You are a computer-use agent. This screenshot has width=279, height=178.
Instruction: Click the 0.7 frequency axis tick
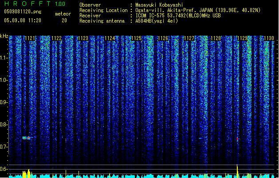(x=4, y=147)
